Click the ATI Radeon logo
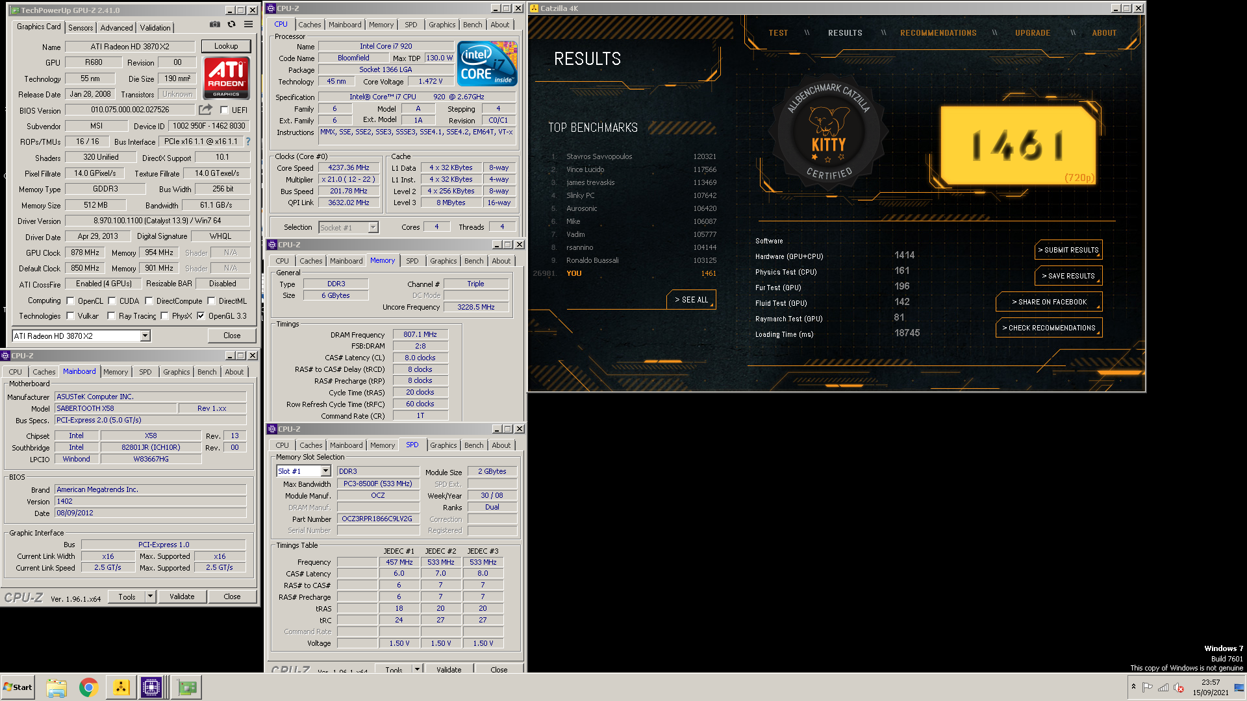 click(226, 78)
